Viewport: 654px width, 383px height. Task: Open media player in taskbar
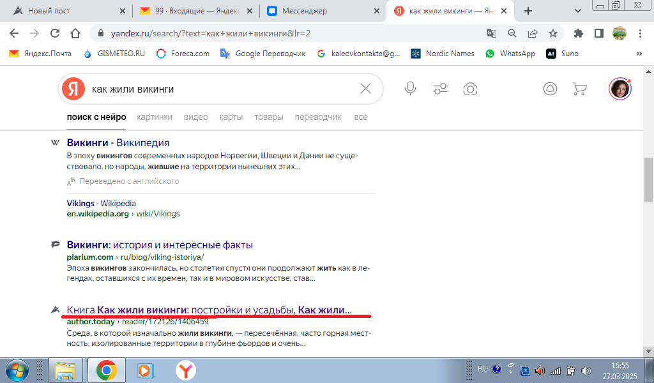click(x=145, y=370)
